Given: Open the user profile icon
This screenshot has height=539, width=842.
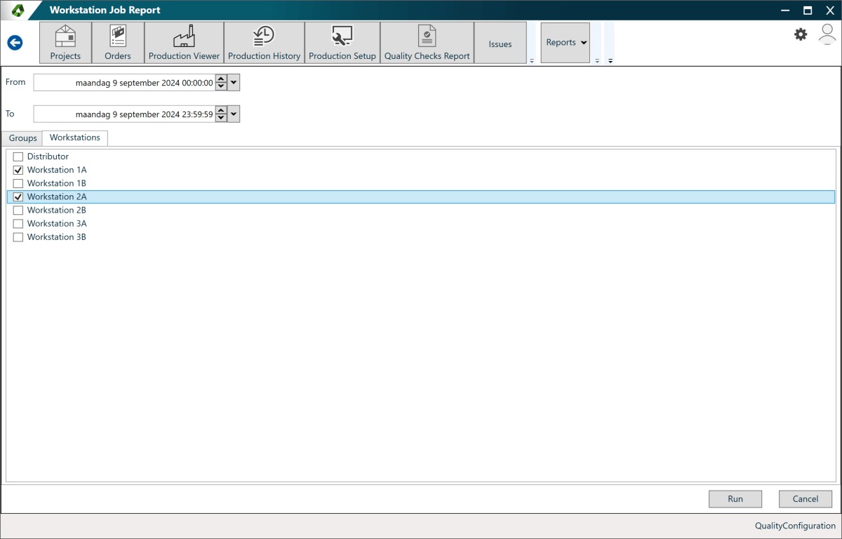Looking at the screenshot, I should (x=828, y=34).
